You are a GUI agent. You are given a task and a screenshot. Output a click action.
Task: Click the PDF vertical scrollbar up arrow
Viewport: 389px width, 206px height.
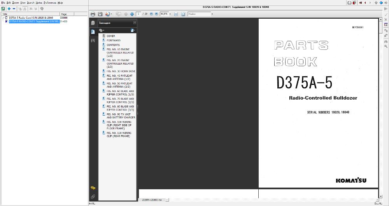(x=380, y=19)
